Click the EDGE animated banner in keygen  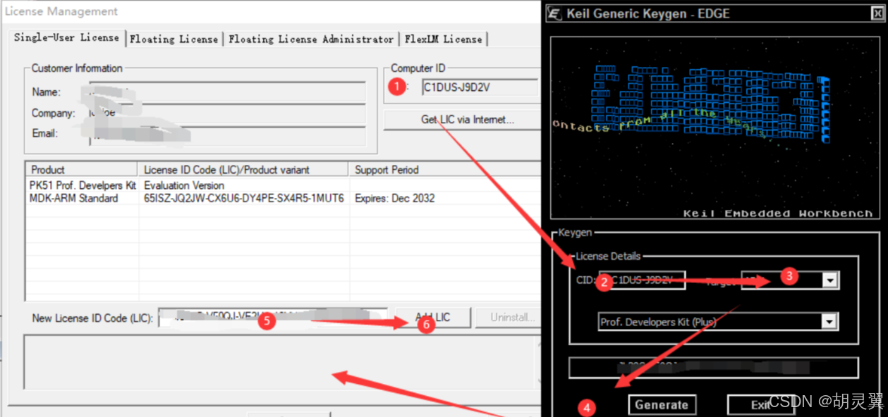[x=714, y=129]
